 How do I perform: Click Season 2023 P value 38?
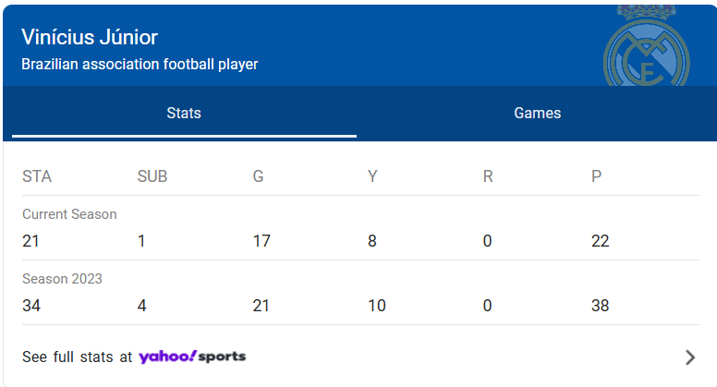(600, 306)
